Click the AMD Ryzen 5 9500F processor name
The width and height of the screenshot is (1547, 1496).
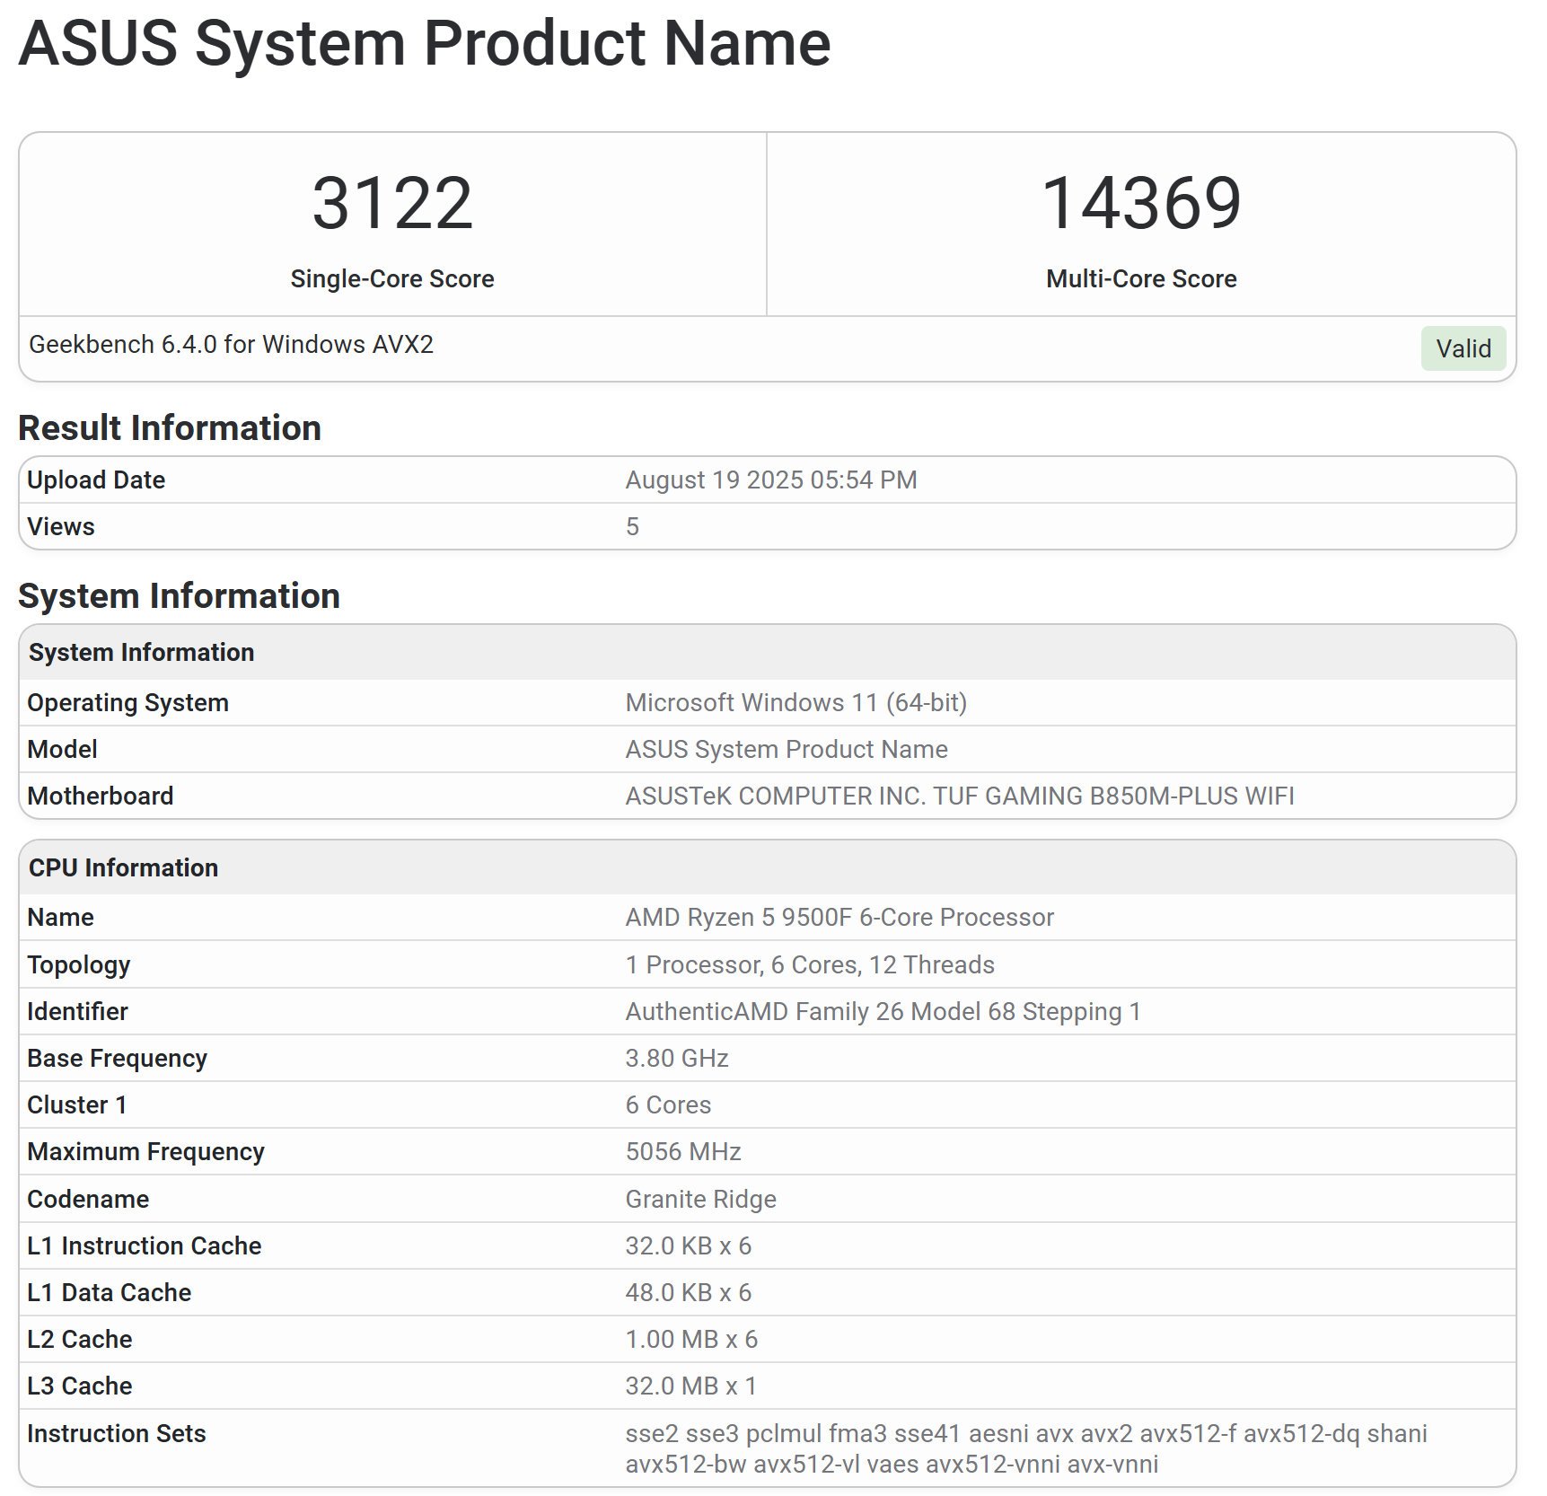click(839, 917)
